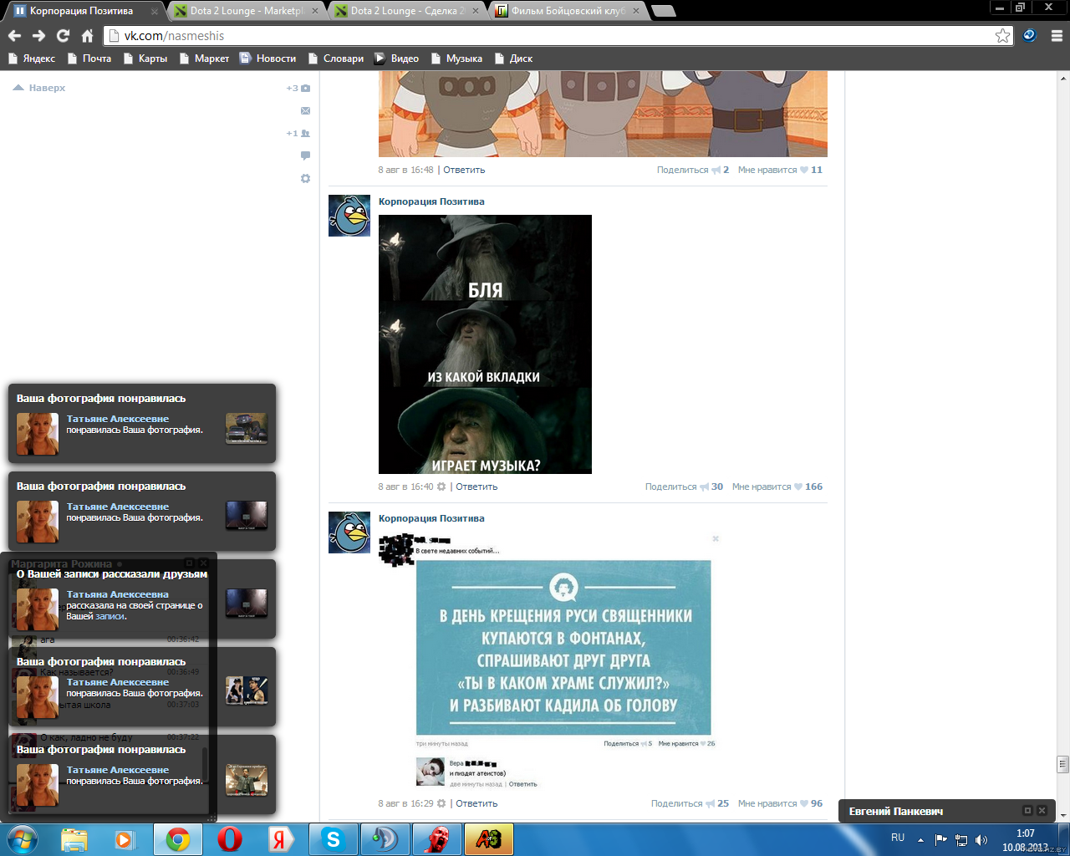Viewport: 1070px width, 856px height.
Task: Switch to Google Chrome in the taskbar
Action: point(177,839)
